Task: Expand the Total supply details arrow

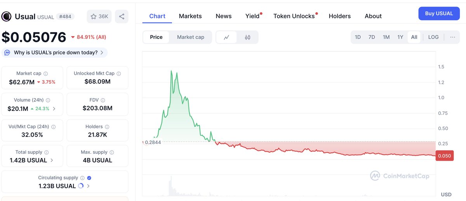Action: pyautogui.click(x=52, y=160)
